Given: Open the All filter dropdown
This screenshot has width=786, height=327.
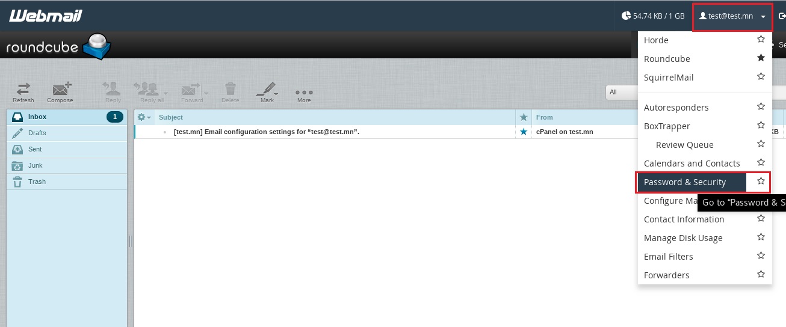Looking at the screenshot, I should pyautogui.click(x=622, y=92).
